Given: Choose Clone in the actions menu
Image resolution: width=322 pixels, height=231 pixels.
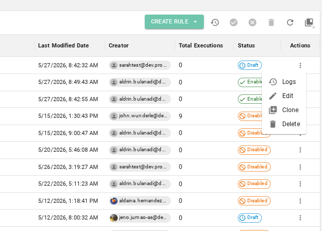Looking at the screenshot, I should pyautogui.click(x=284, y=110).
